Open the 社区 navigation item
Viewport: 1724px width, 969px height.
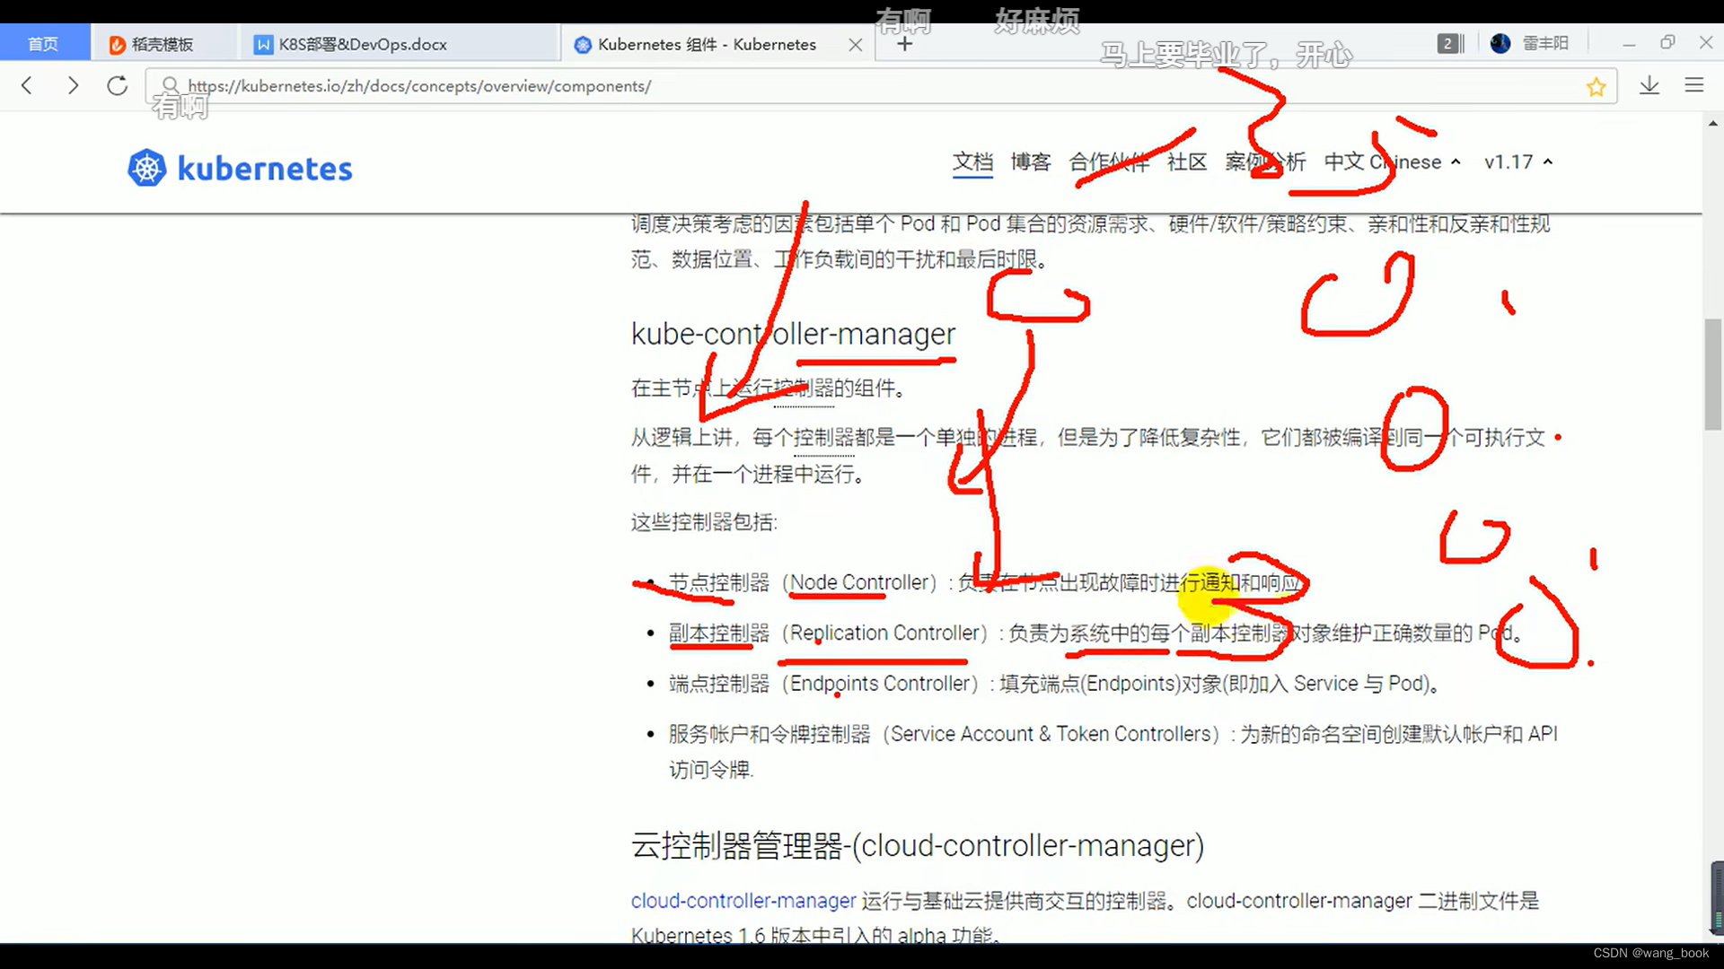point(1187,162)
